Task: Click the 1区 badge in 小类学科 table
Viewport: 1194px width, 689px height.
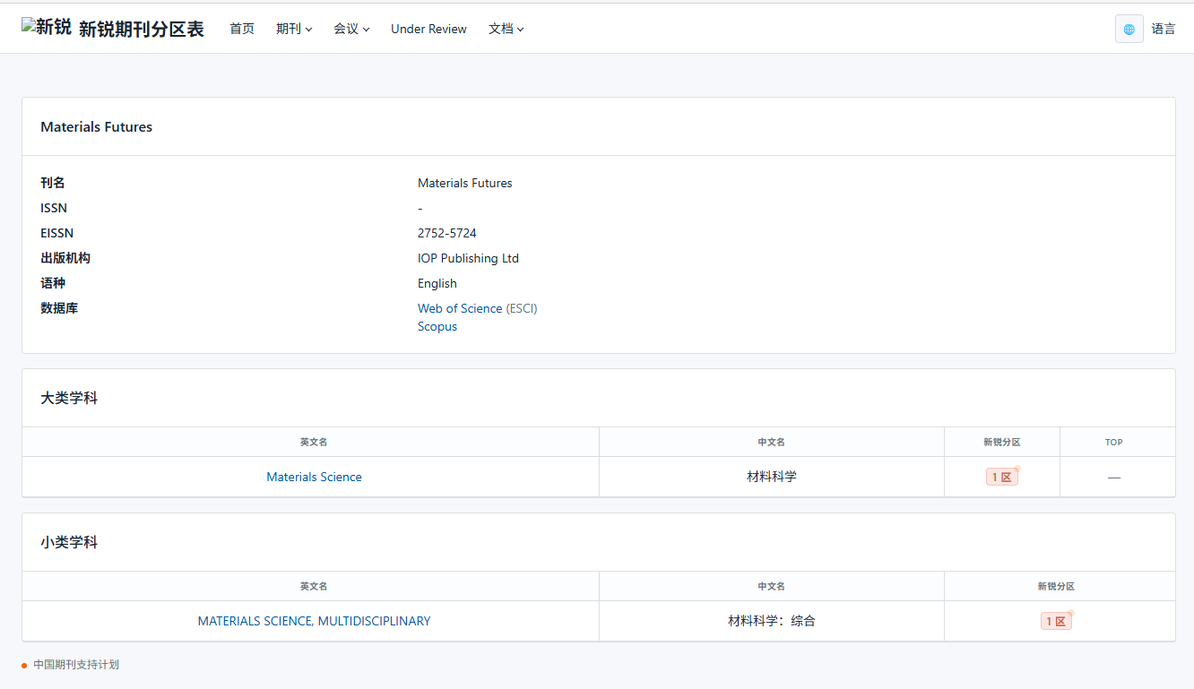Action: click(x=1055, y=621)
